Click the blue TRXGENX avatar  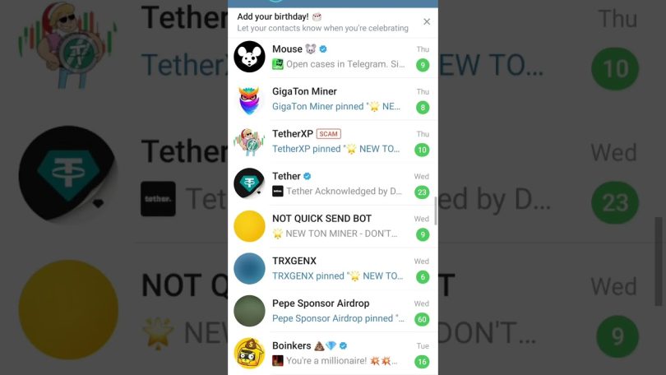pyautogui.click(x=249, y=268)
